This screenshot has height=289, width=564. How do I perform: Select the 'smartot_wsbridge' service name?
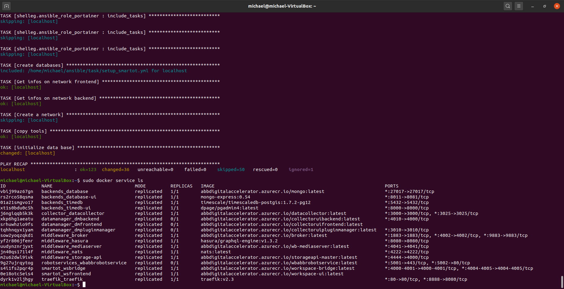[x=63, y=268]
